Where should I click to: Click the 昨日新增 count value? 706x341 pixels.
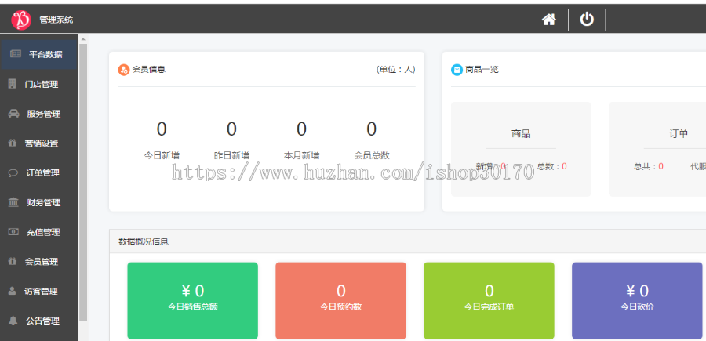[231, 129]
